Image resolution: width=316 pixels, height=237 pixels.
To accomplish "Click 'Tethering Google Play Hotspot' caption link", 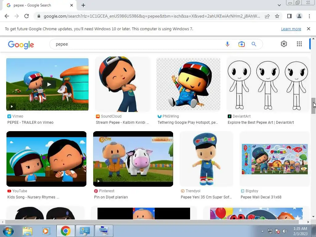I will point(188,122).
